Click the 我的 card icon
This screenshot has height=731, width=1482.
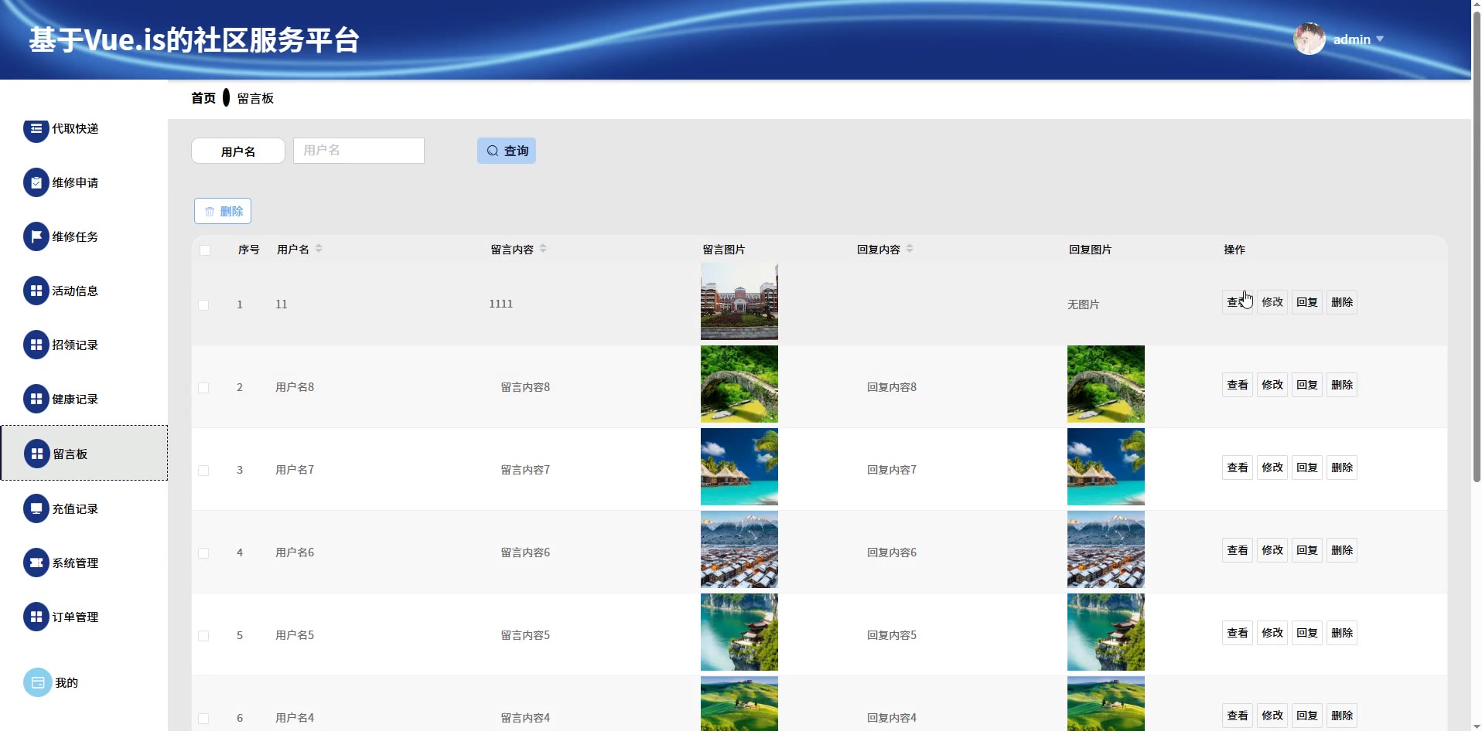coord(37,683)
